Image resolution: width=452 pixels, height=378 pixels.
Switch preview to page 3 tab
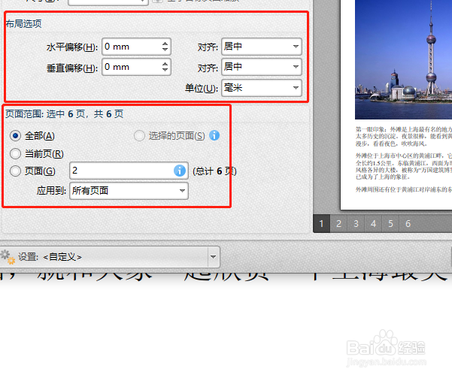pos(356,224)
